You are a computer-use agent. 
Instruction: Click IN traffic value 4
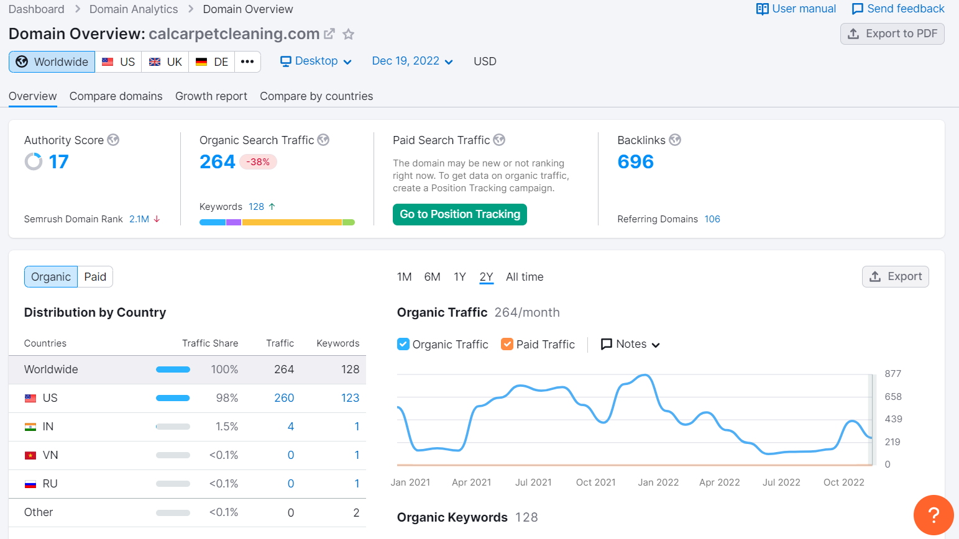(291, 427)
